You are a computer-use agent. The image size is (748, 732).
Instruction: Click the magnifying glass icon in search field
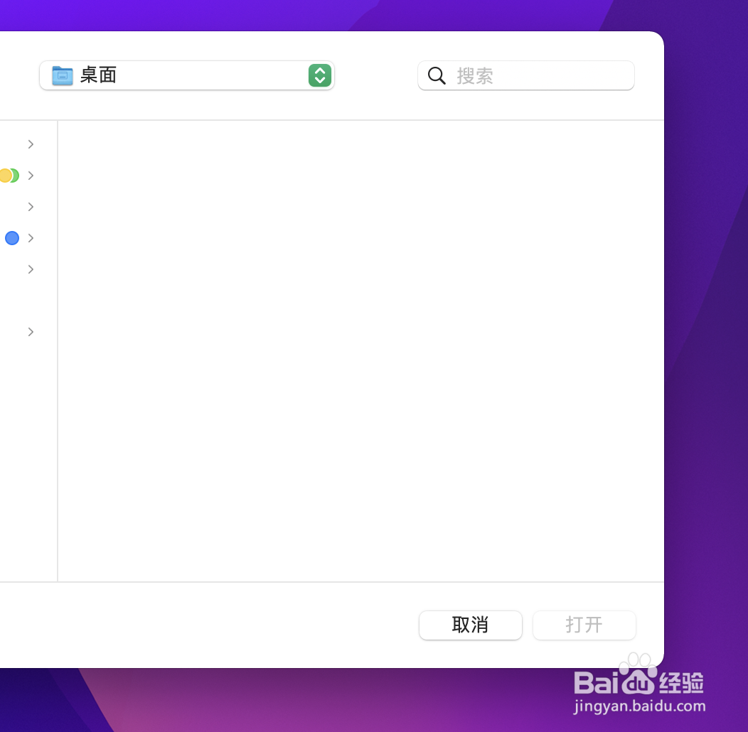pos(437,75)
